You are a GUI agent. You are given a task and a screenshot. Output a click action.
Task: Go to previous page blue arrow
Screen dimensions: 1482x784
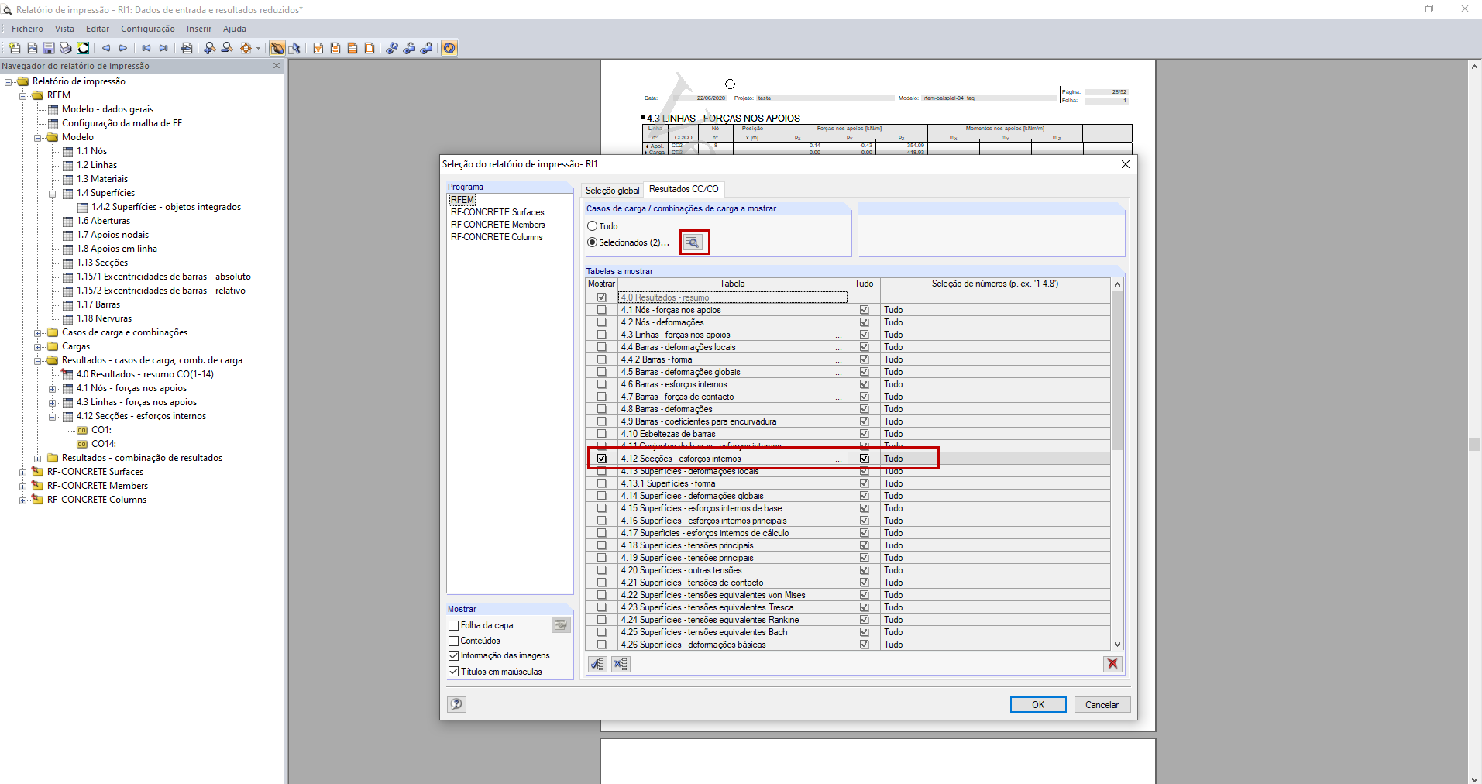pyautogui.click(x=106, y=48)
